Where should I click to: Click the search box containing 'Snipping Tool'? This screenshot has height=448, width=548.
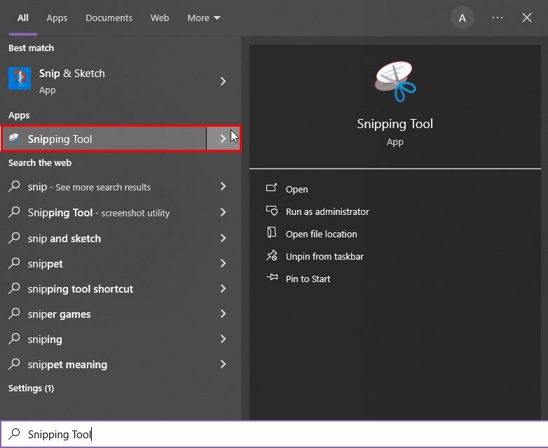pyautogui.click(x=274, y=434)
